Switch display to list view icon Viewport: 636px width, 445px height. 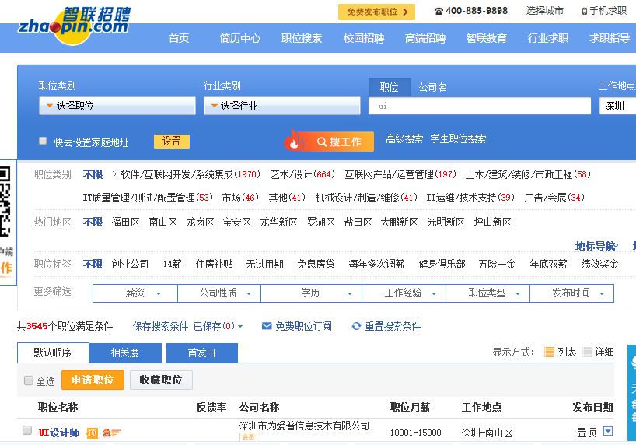(x=549, y=352)
